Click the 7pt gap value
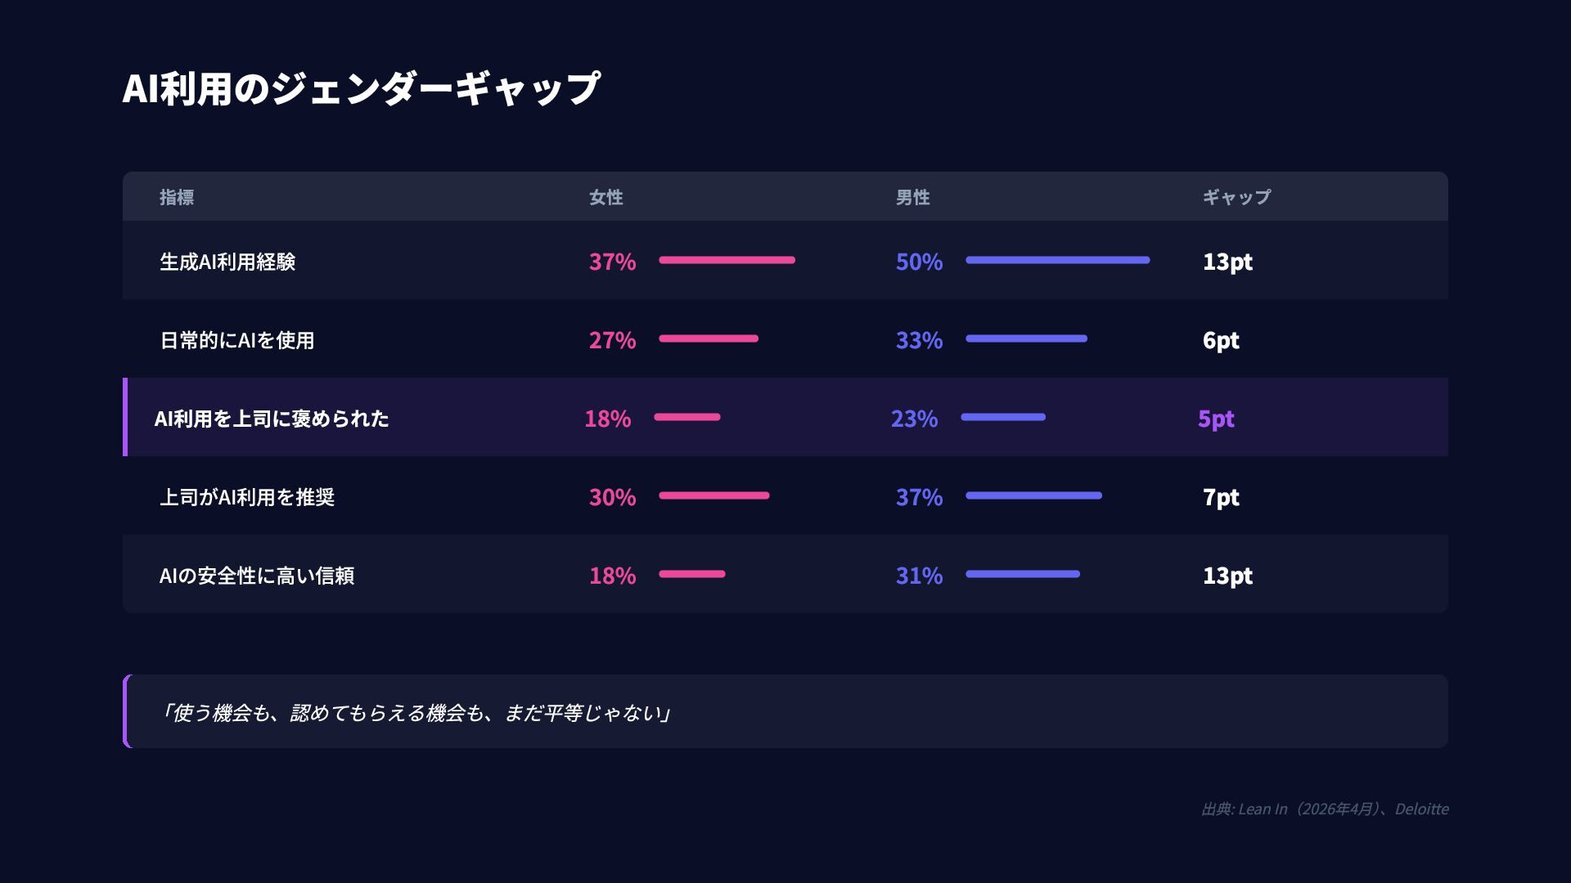1571x883 pixels. 1221,497
